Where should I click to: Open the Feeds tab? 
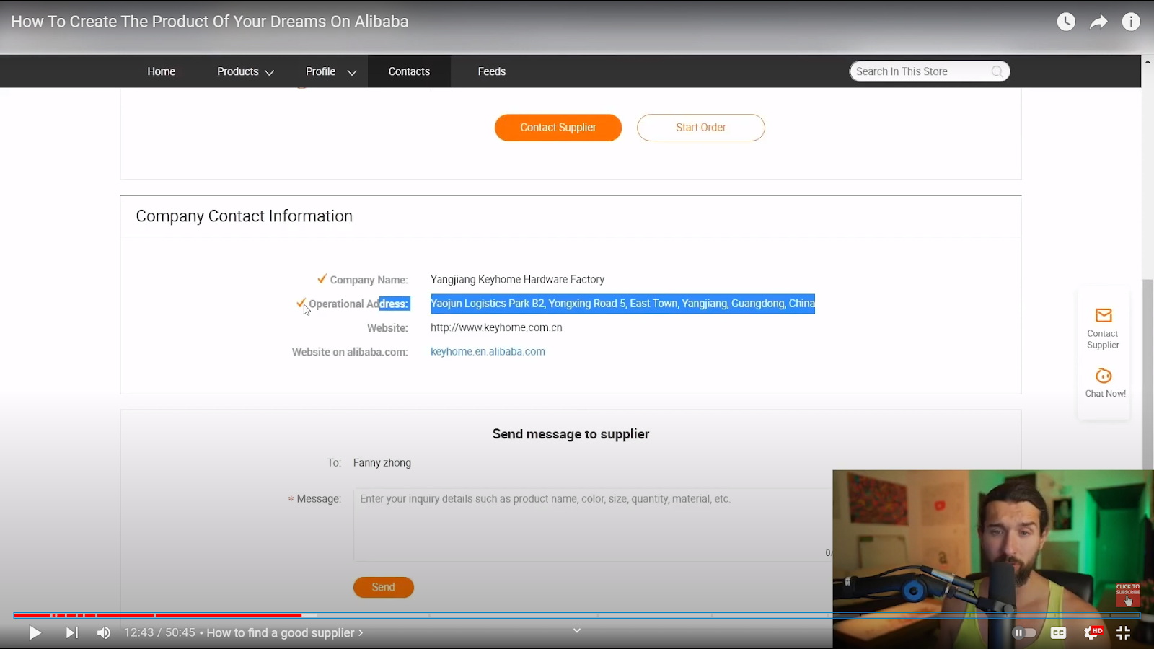492,71
